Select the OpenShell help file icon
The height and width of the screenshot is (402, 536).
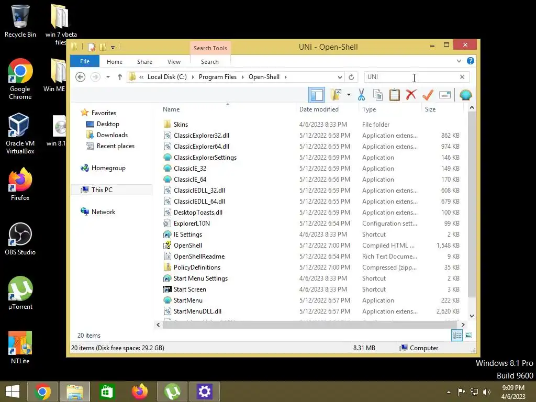pyautogui.click(x=167, y=245)
